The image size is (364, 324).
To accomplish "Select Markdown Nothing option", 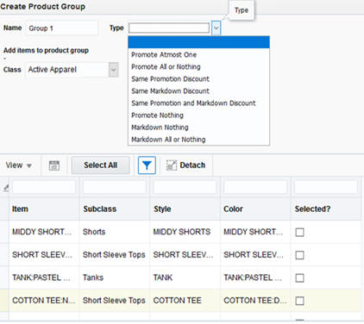I will click(198, 128).
